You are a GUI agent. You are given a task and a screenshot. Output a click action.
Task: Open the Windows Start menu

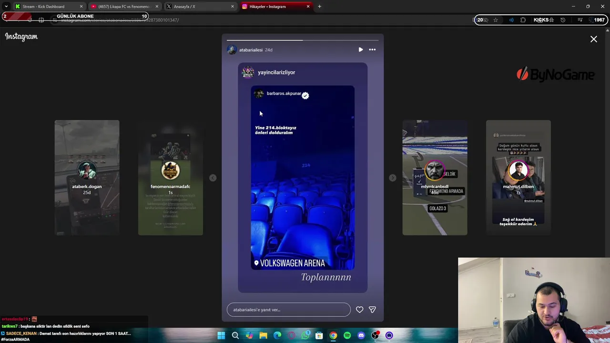[221, 335]
